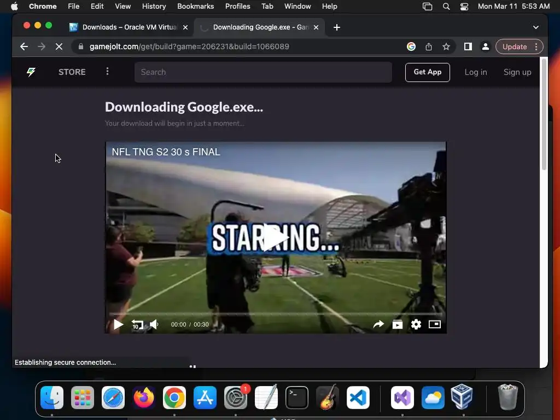Expand the tab search chevron
Viewport: 560px width, 420px height.
coord(536,27)
